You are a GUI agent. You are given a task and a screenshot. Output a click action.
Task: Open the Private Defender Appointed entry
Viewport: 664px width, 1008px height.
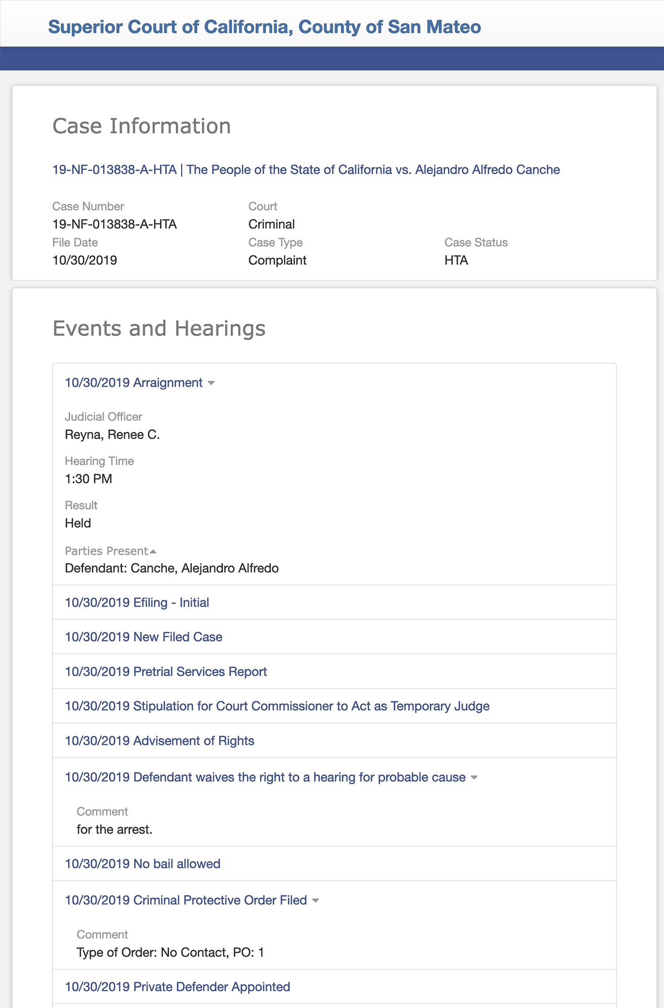coord(178,987)
